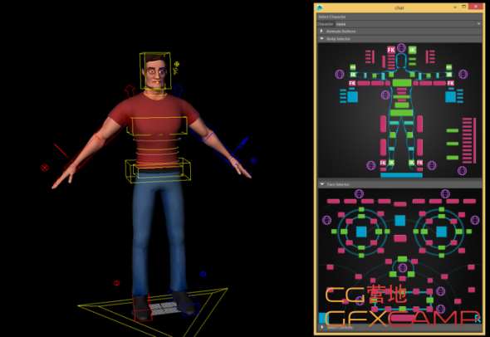Toggle FK on the screen-left arm
Screen dimensions: 490x337
pyautogui.click(x=352, y=83)
